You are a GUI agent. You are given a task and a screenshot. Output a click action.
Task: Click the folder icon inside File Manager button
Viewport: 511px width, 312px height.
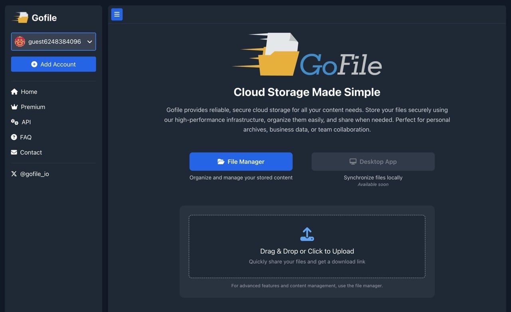(221, 161)
